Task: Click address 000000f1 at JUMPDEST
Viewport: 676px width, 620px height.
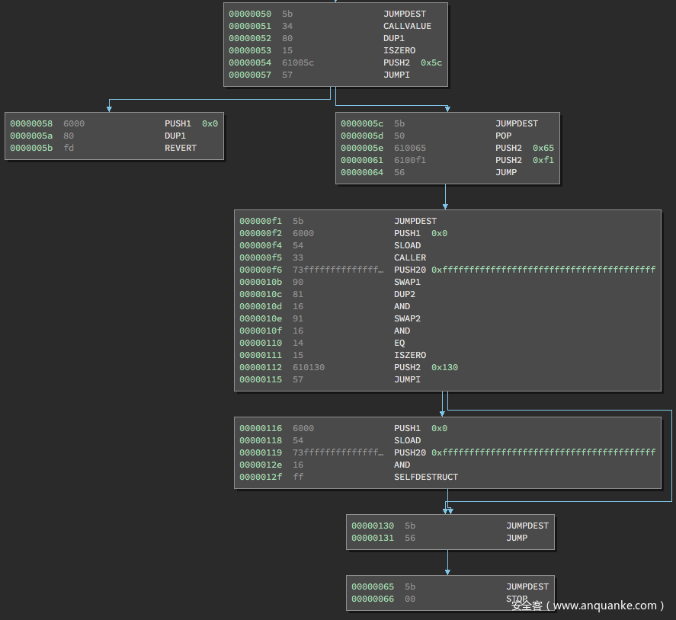Action: coord(261,221)
